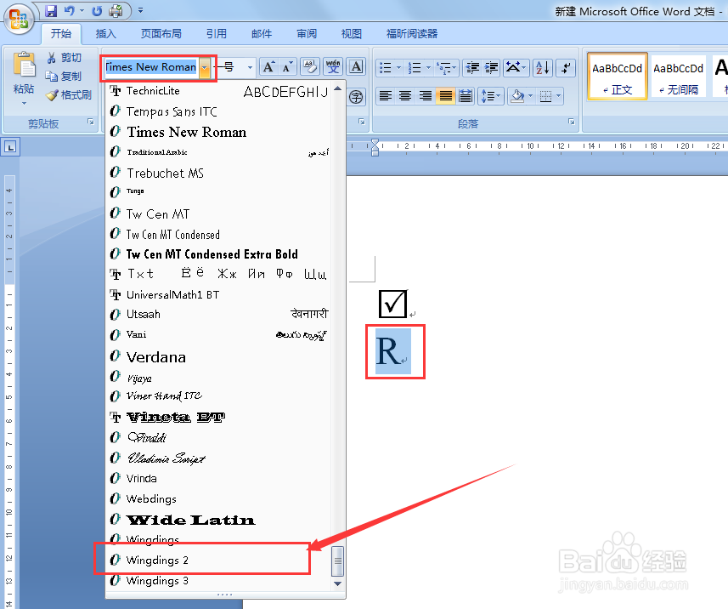The image size is (728, 609).
Task: Choose Wingdings 3 font
Action: point(219,581)
